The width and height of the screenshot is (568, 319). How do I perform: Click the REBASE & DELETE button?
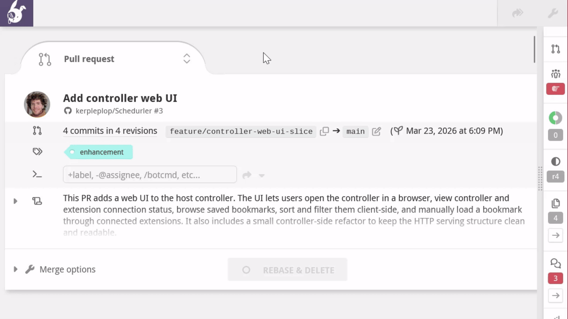pos(287,269)
